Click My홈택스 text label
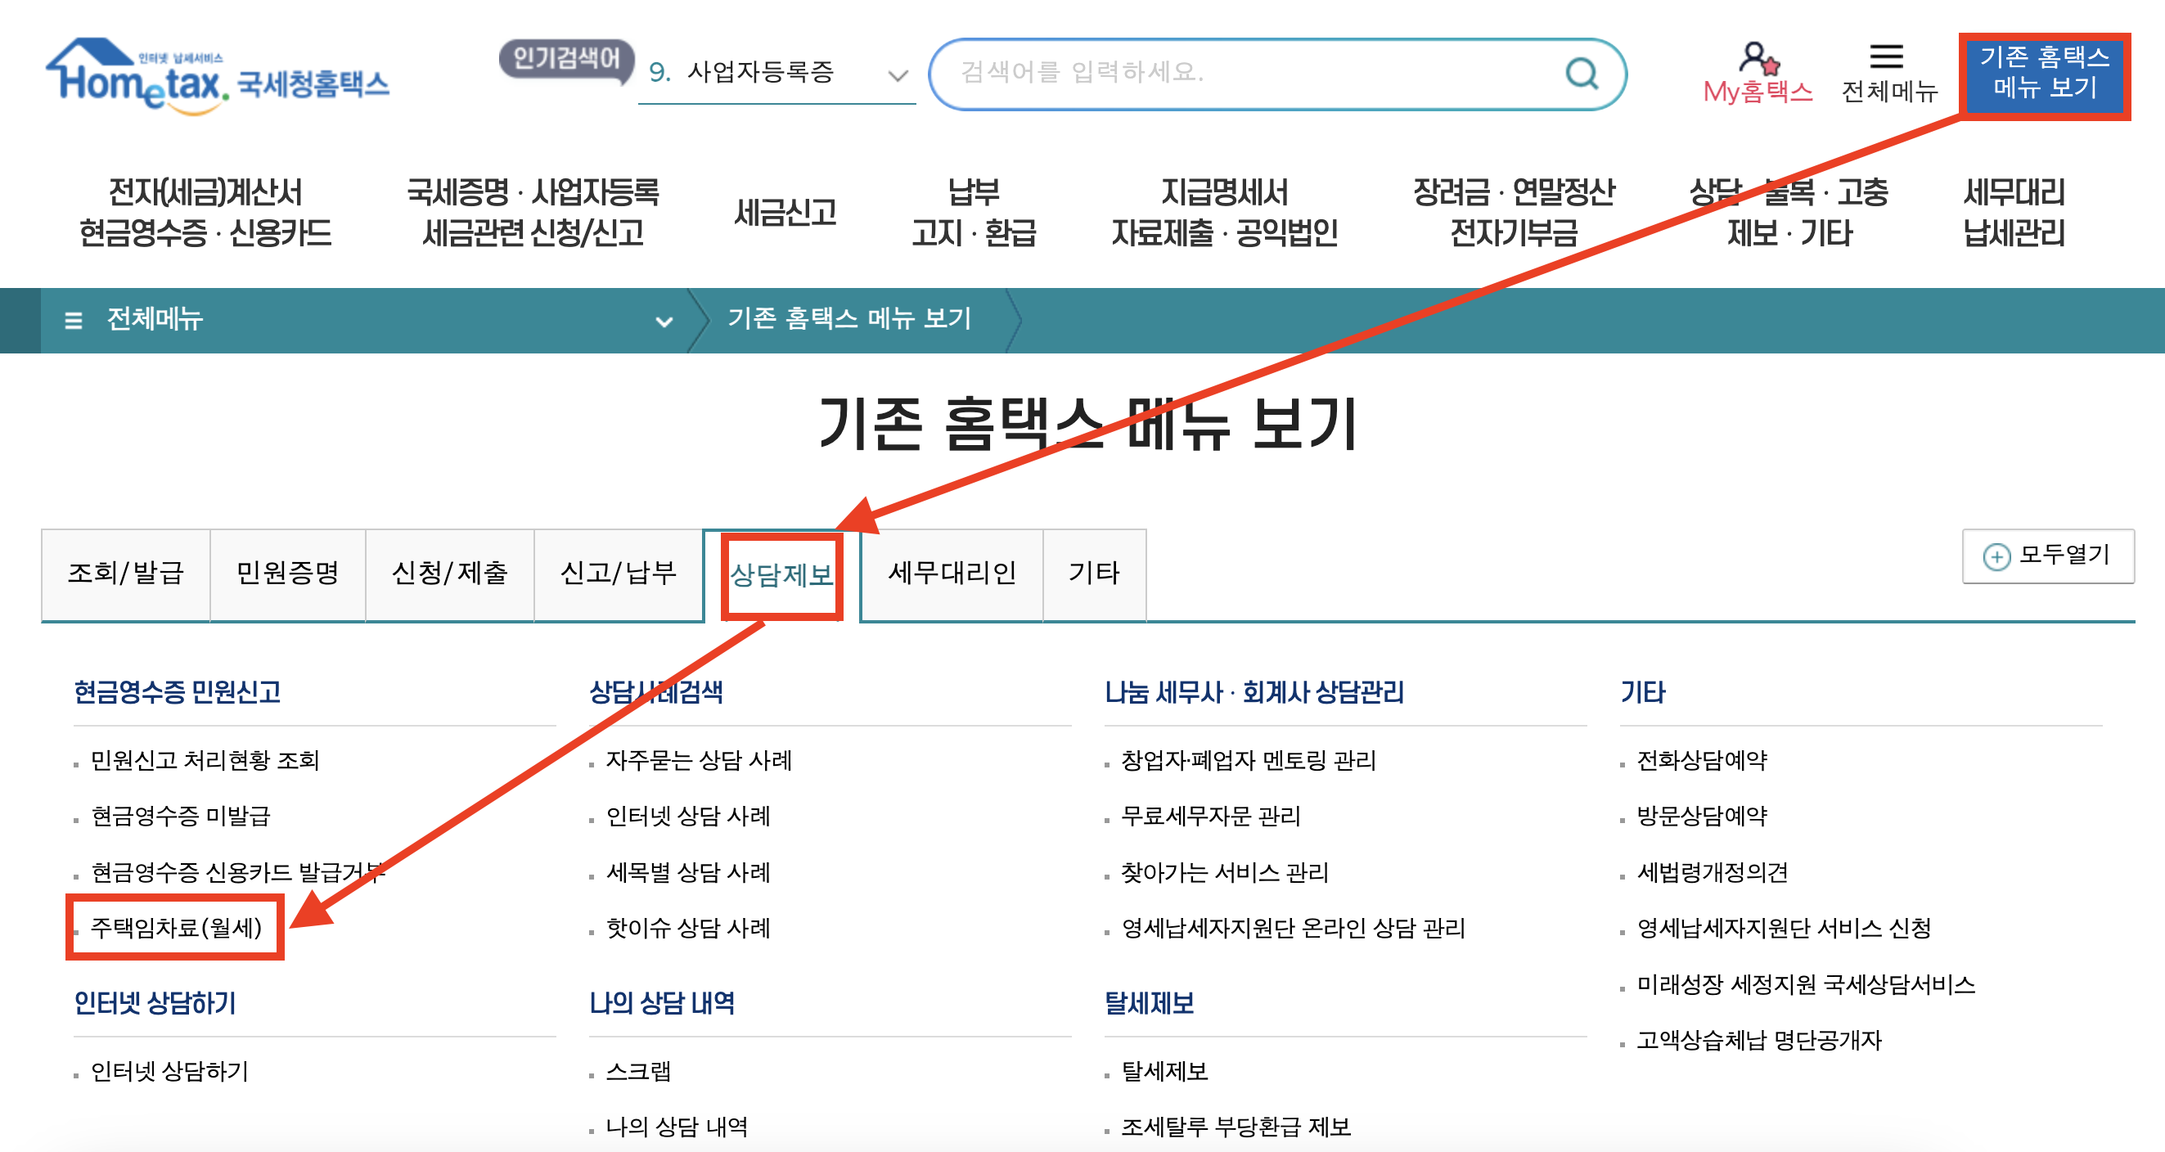Viewport: 2165px width, 1152px height. pyautogui.click(x=1758, y=92)
